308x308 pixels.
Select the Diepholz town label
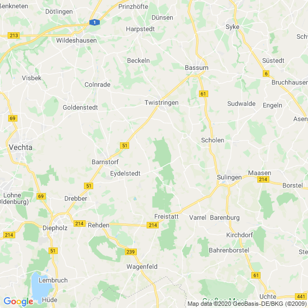tap(55, 228)
